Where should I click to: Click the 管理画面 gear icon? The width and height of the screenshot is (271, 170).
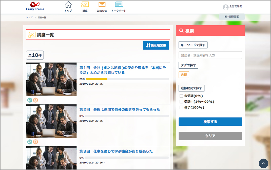[x=226, y=17]
